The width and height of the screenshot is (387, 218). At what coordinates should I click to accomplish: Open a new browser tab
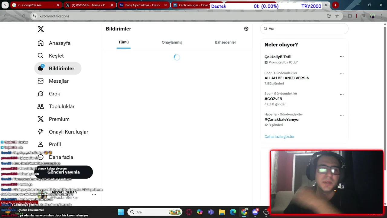tap(335, 5)
